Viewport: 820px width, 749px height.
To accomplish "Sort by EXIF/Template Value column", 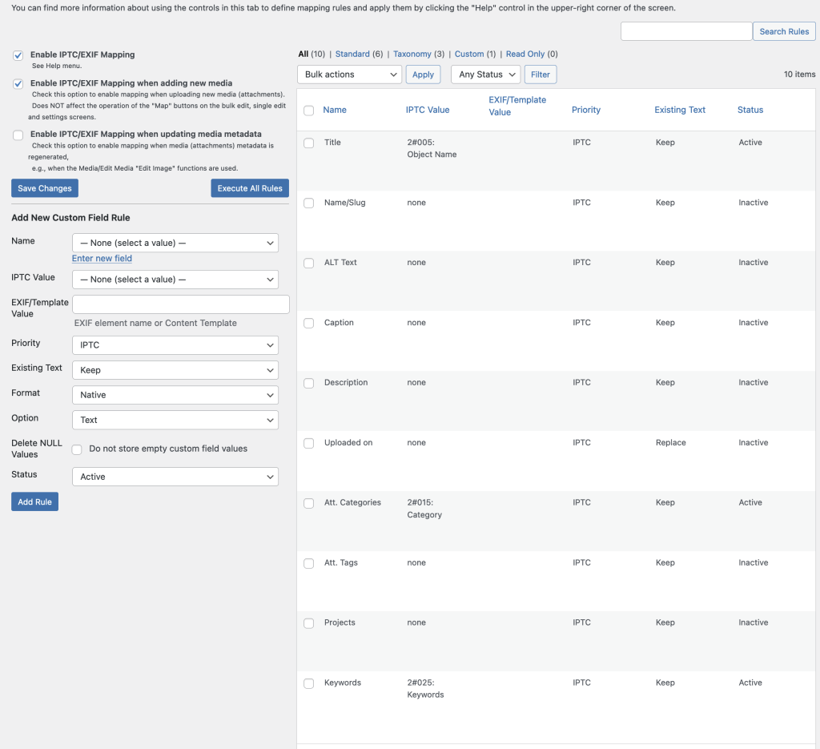I will (517, 107).
